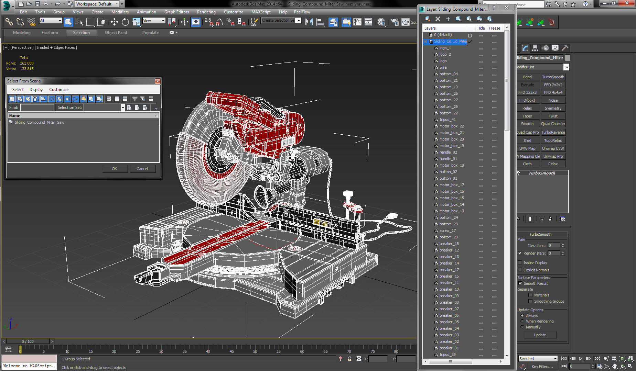Select the Move transform tool
Viewport: 636px width, 371px height.
[114, 22]
